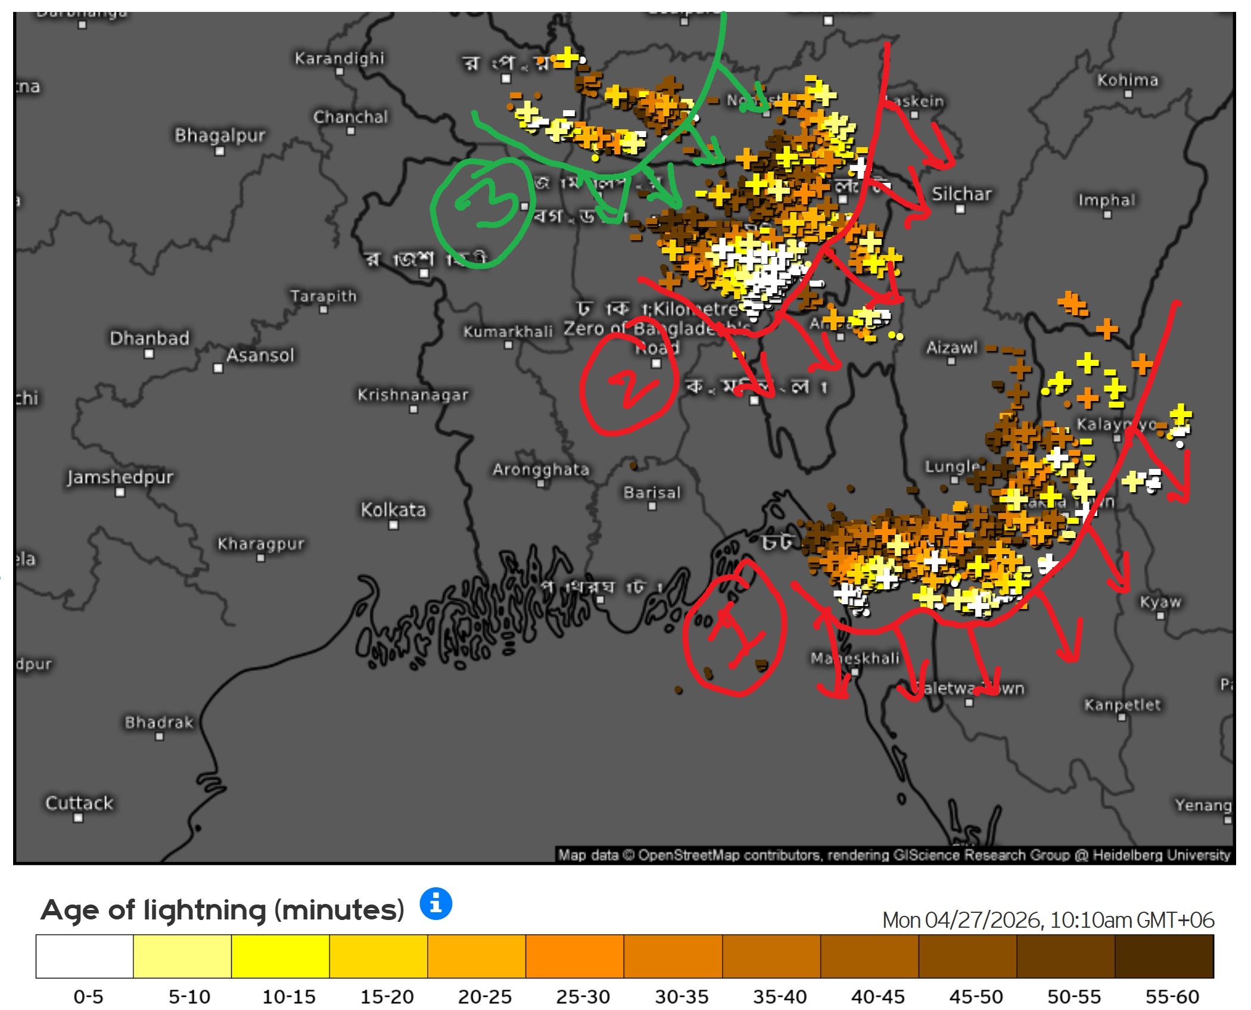Click the blue info icon beside legend title
1251x1010 pixels.
435,904
